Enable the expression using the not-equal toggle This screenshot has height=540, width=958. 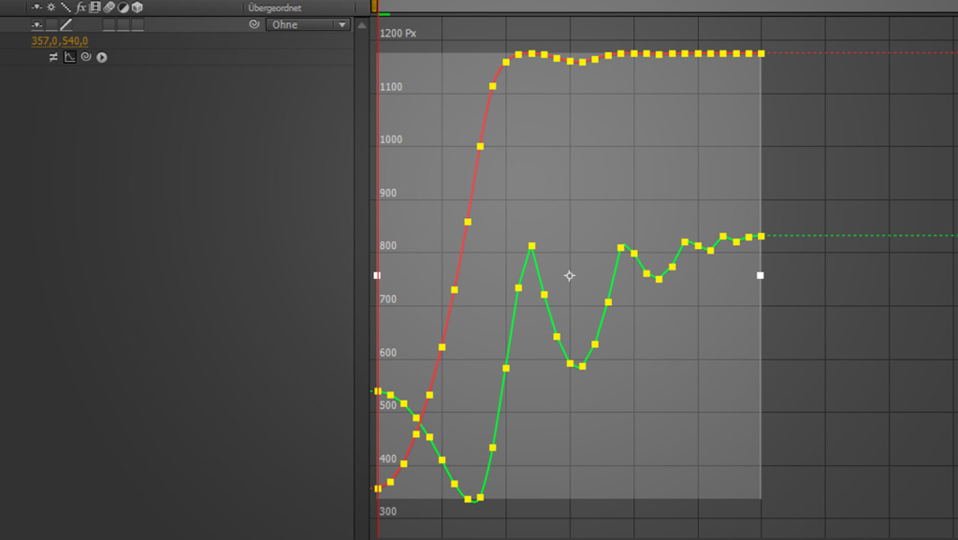(x=53, y=57)
